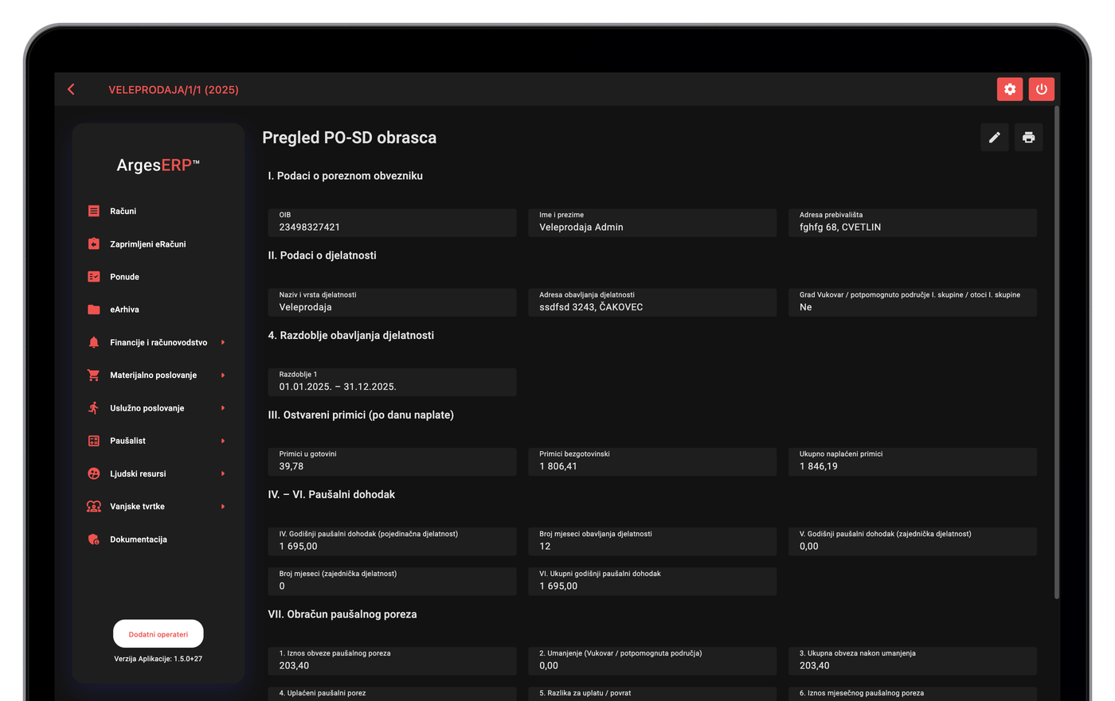Click VII. Obračun paušalnog poreza heading

tap(342, 614)
